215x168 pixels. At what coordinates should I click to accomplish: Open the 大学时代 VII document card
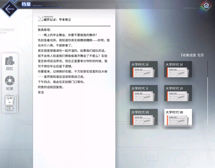click(x=144, y=117)
